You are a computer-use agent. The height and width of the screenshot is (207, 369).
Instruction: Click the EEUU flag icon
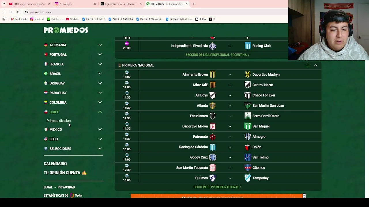46,139
